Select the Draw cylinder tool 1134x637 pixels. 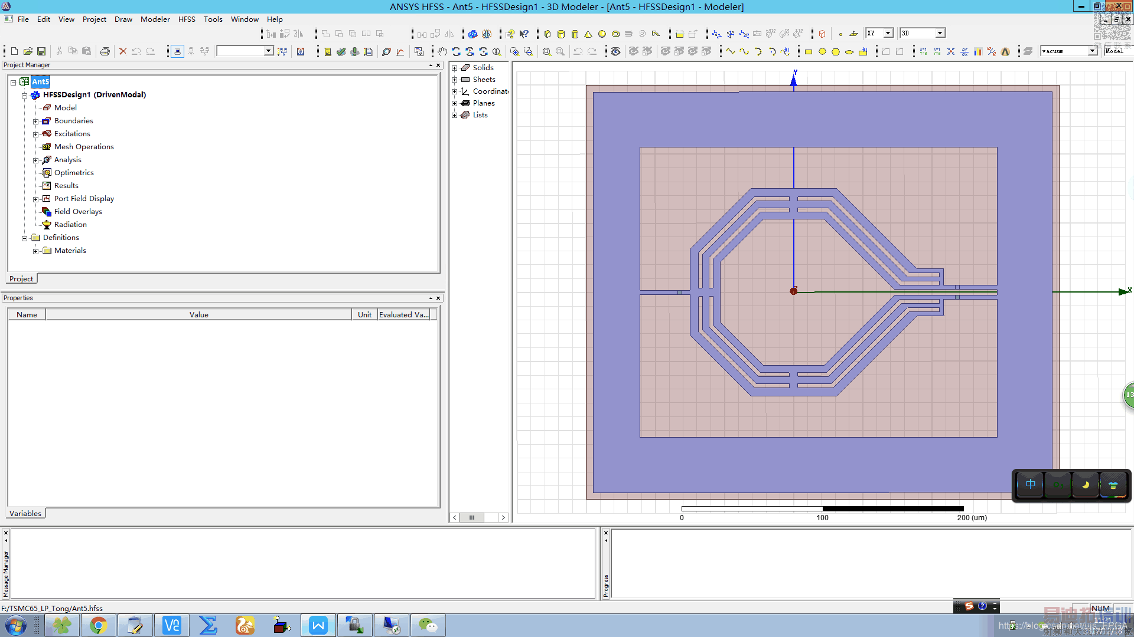(x=561, y=34)
